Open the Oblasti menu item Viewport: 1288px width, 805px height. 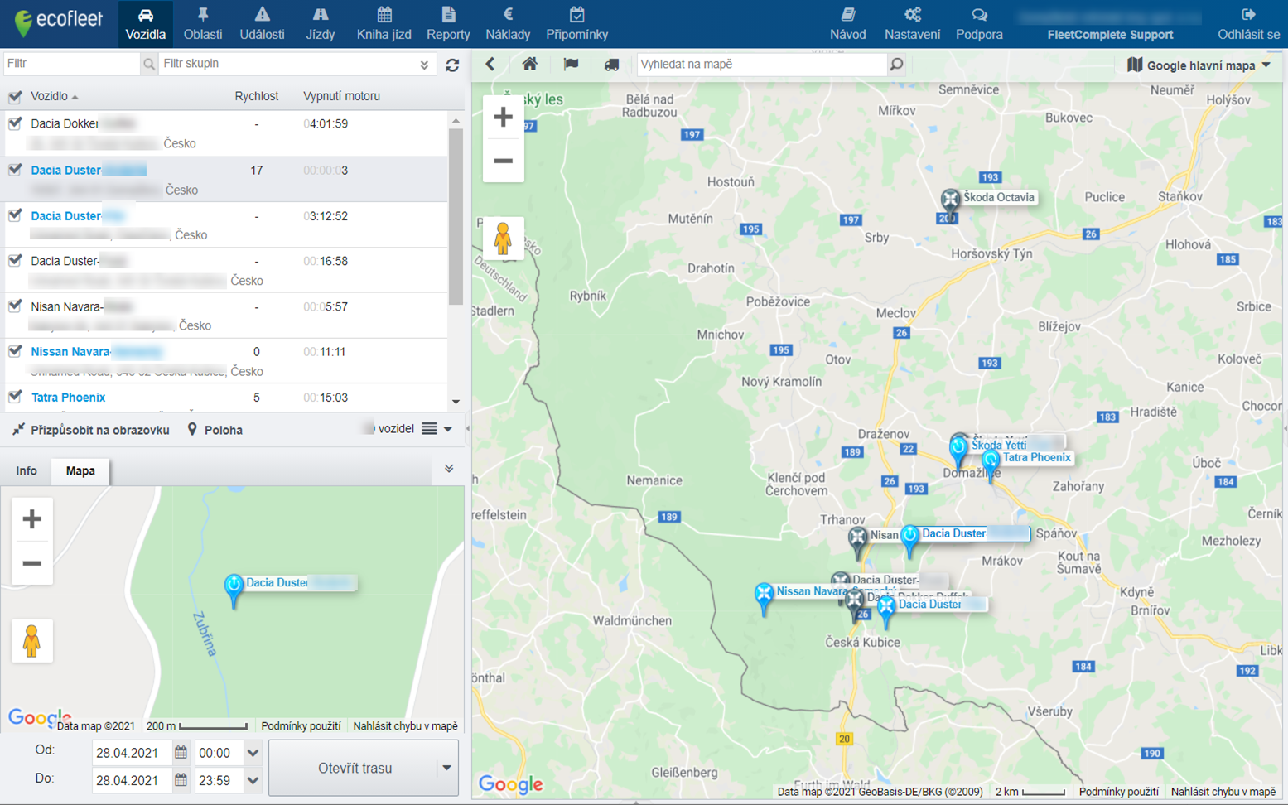(203, 24)
